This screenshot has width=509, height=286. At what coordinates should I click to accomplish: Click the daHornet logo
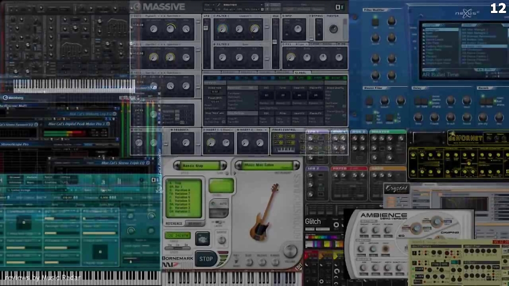[x=465, y=138]
